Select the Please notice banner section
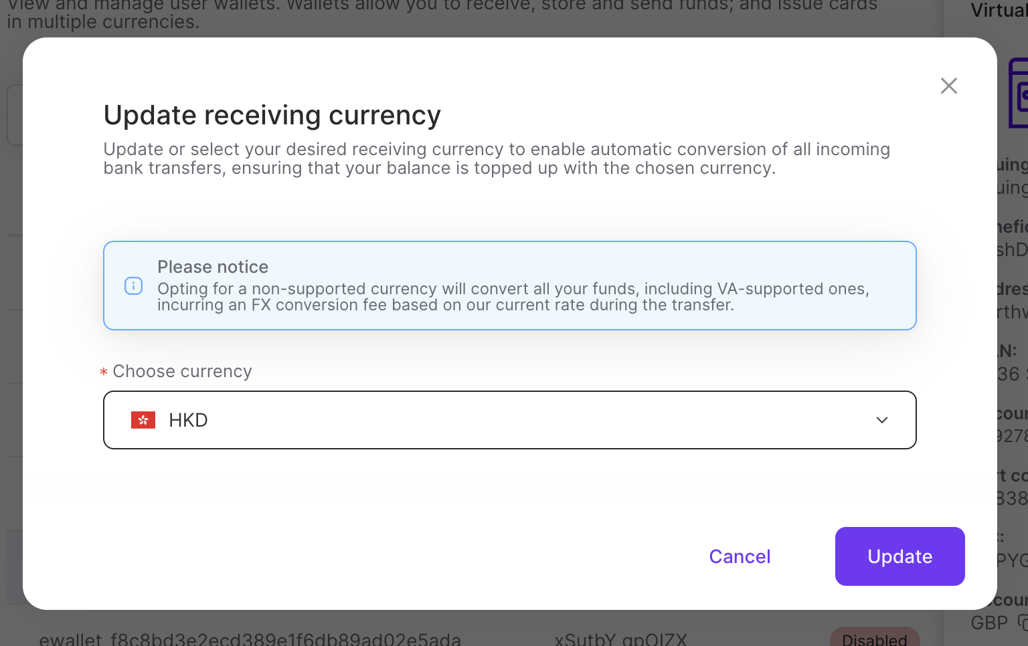Viewport: 1028px width, 646px height. click(509, 286)
